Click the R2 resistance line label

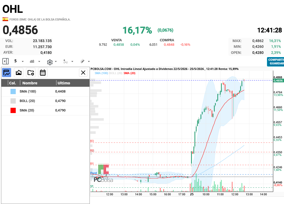[x=92, y=150]
